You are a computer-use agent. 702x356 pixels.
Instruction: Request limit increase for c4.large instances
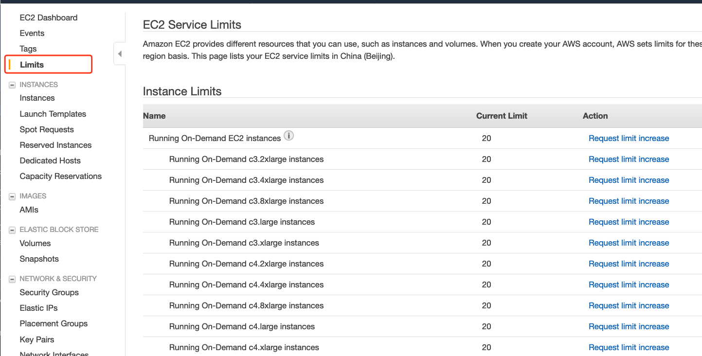(x=629, y=326)
